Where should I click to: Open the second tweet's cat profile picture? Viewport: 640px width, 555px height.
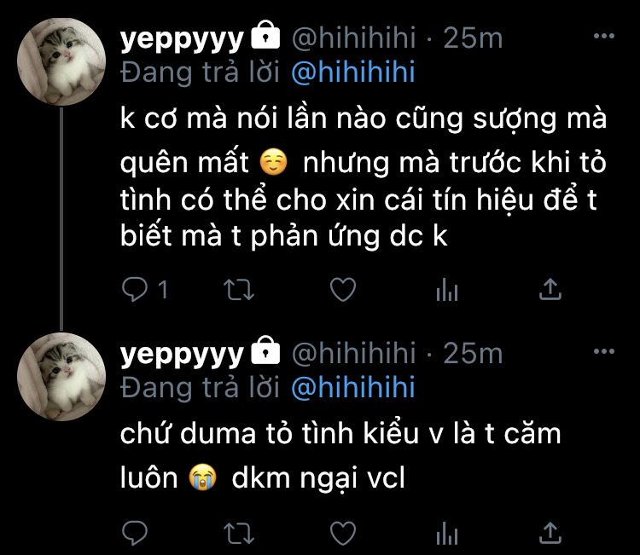(61, 376)
